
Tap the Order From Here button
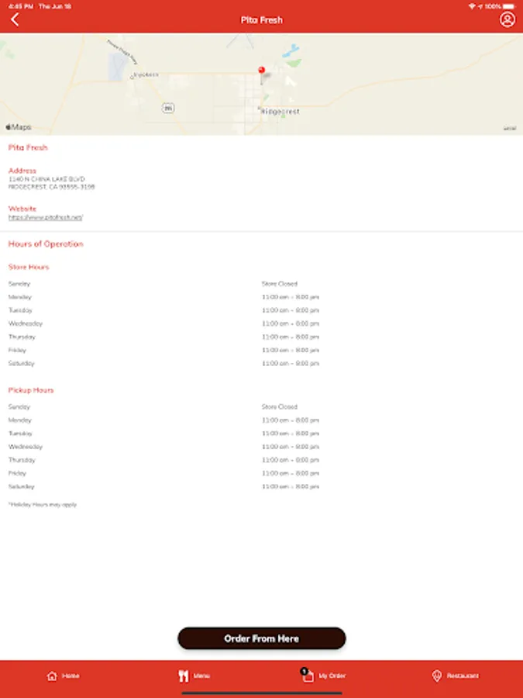[x=262, y=638]
